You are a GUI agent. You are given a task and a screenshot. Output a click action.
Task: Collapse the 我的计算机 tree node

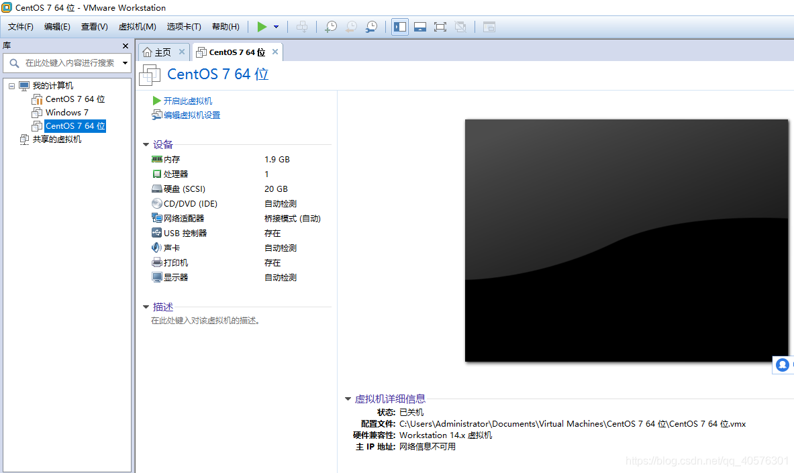[x=11, y=86]
